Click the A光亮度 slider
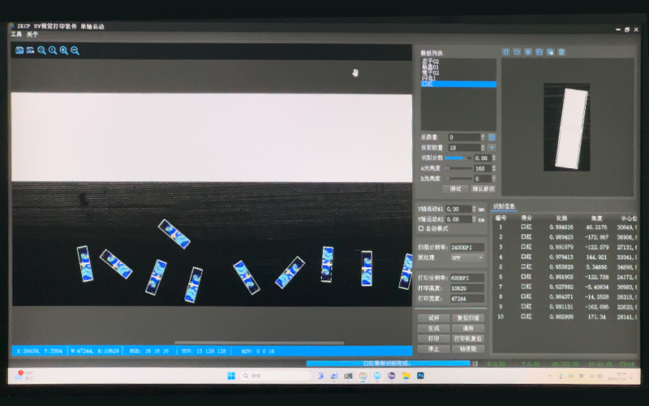This screenshot has width=649, height=406. (x=458, y=168)
